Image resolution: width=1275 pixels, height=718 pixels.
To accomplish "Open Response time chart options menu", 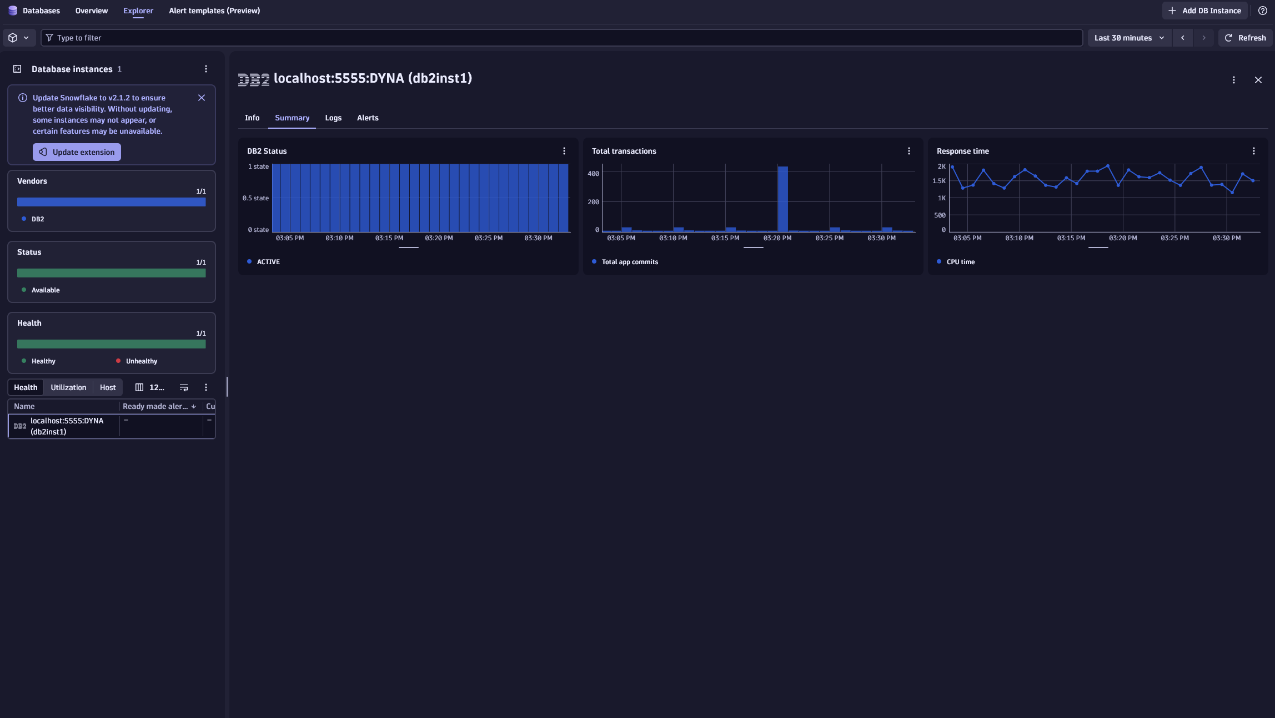I will coord(1254,151).
